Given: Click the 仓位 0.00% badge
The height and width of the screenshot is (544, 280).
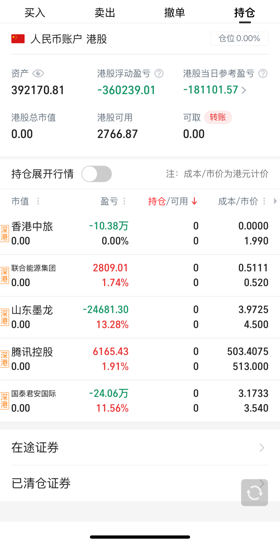Looking at the screenshot, I should tap(240, 39).
